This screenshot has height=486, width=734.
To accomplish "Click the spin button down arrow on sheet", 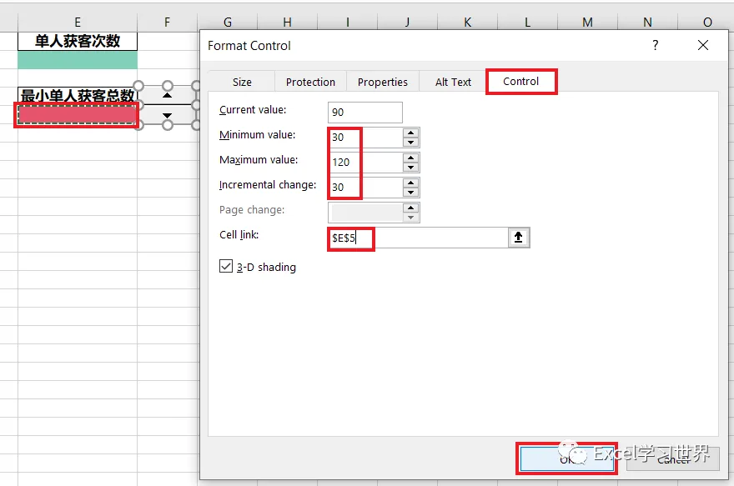I will (167, 116).
